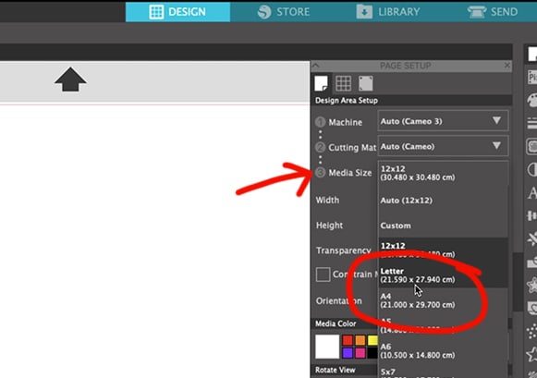Choose Auto (12x12) media size
The width and height of the screenshot is (537, 378).
[443, 201]
